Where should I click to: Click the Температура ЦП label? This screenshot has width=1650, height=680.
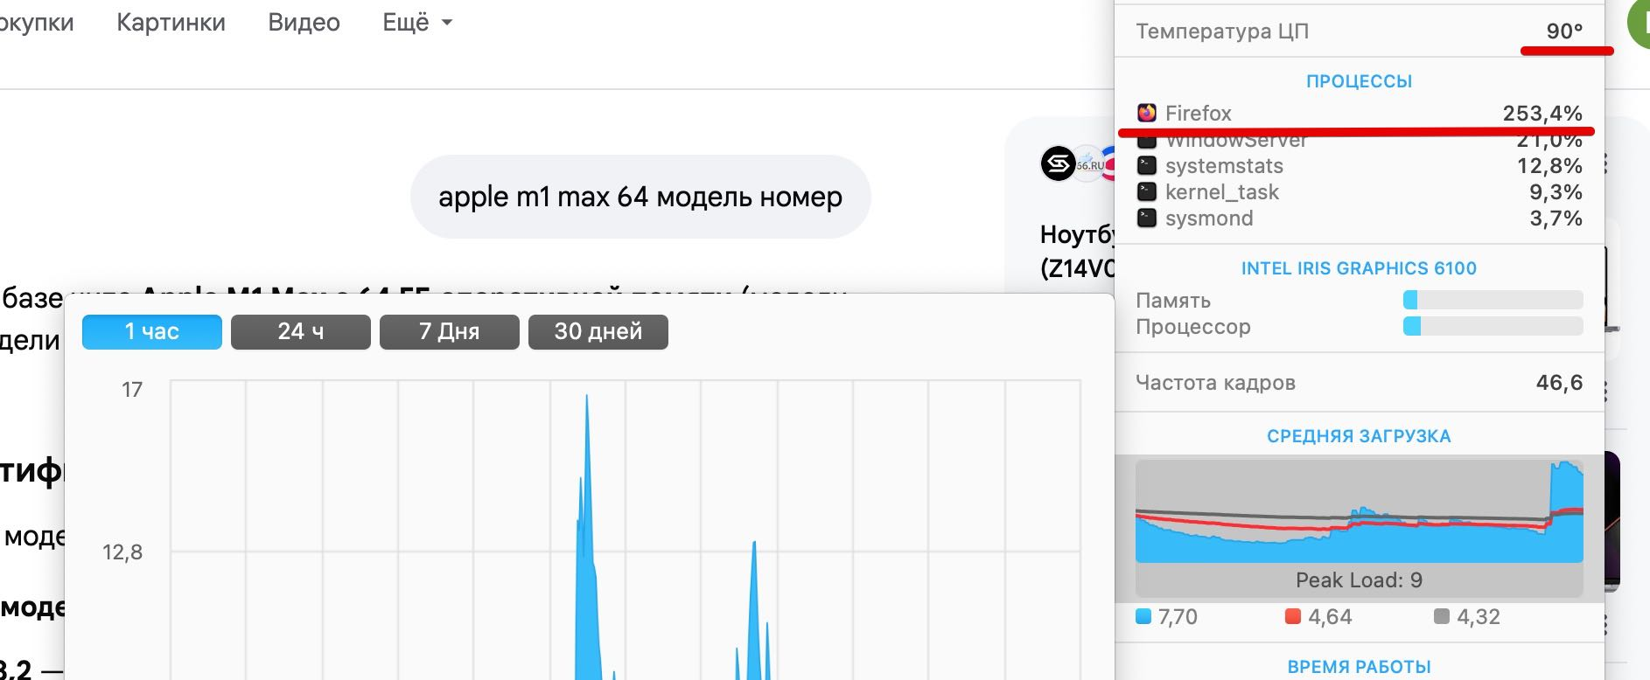pos(1222,31)
